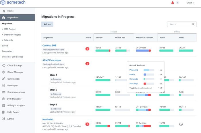Click the DNS Manager at-sign icon
201x133 pixels.
4,99
